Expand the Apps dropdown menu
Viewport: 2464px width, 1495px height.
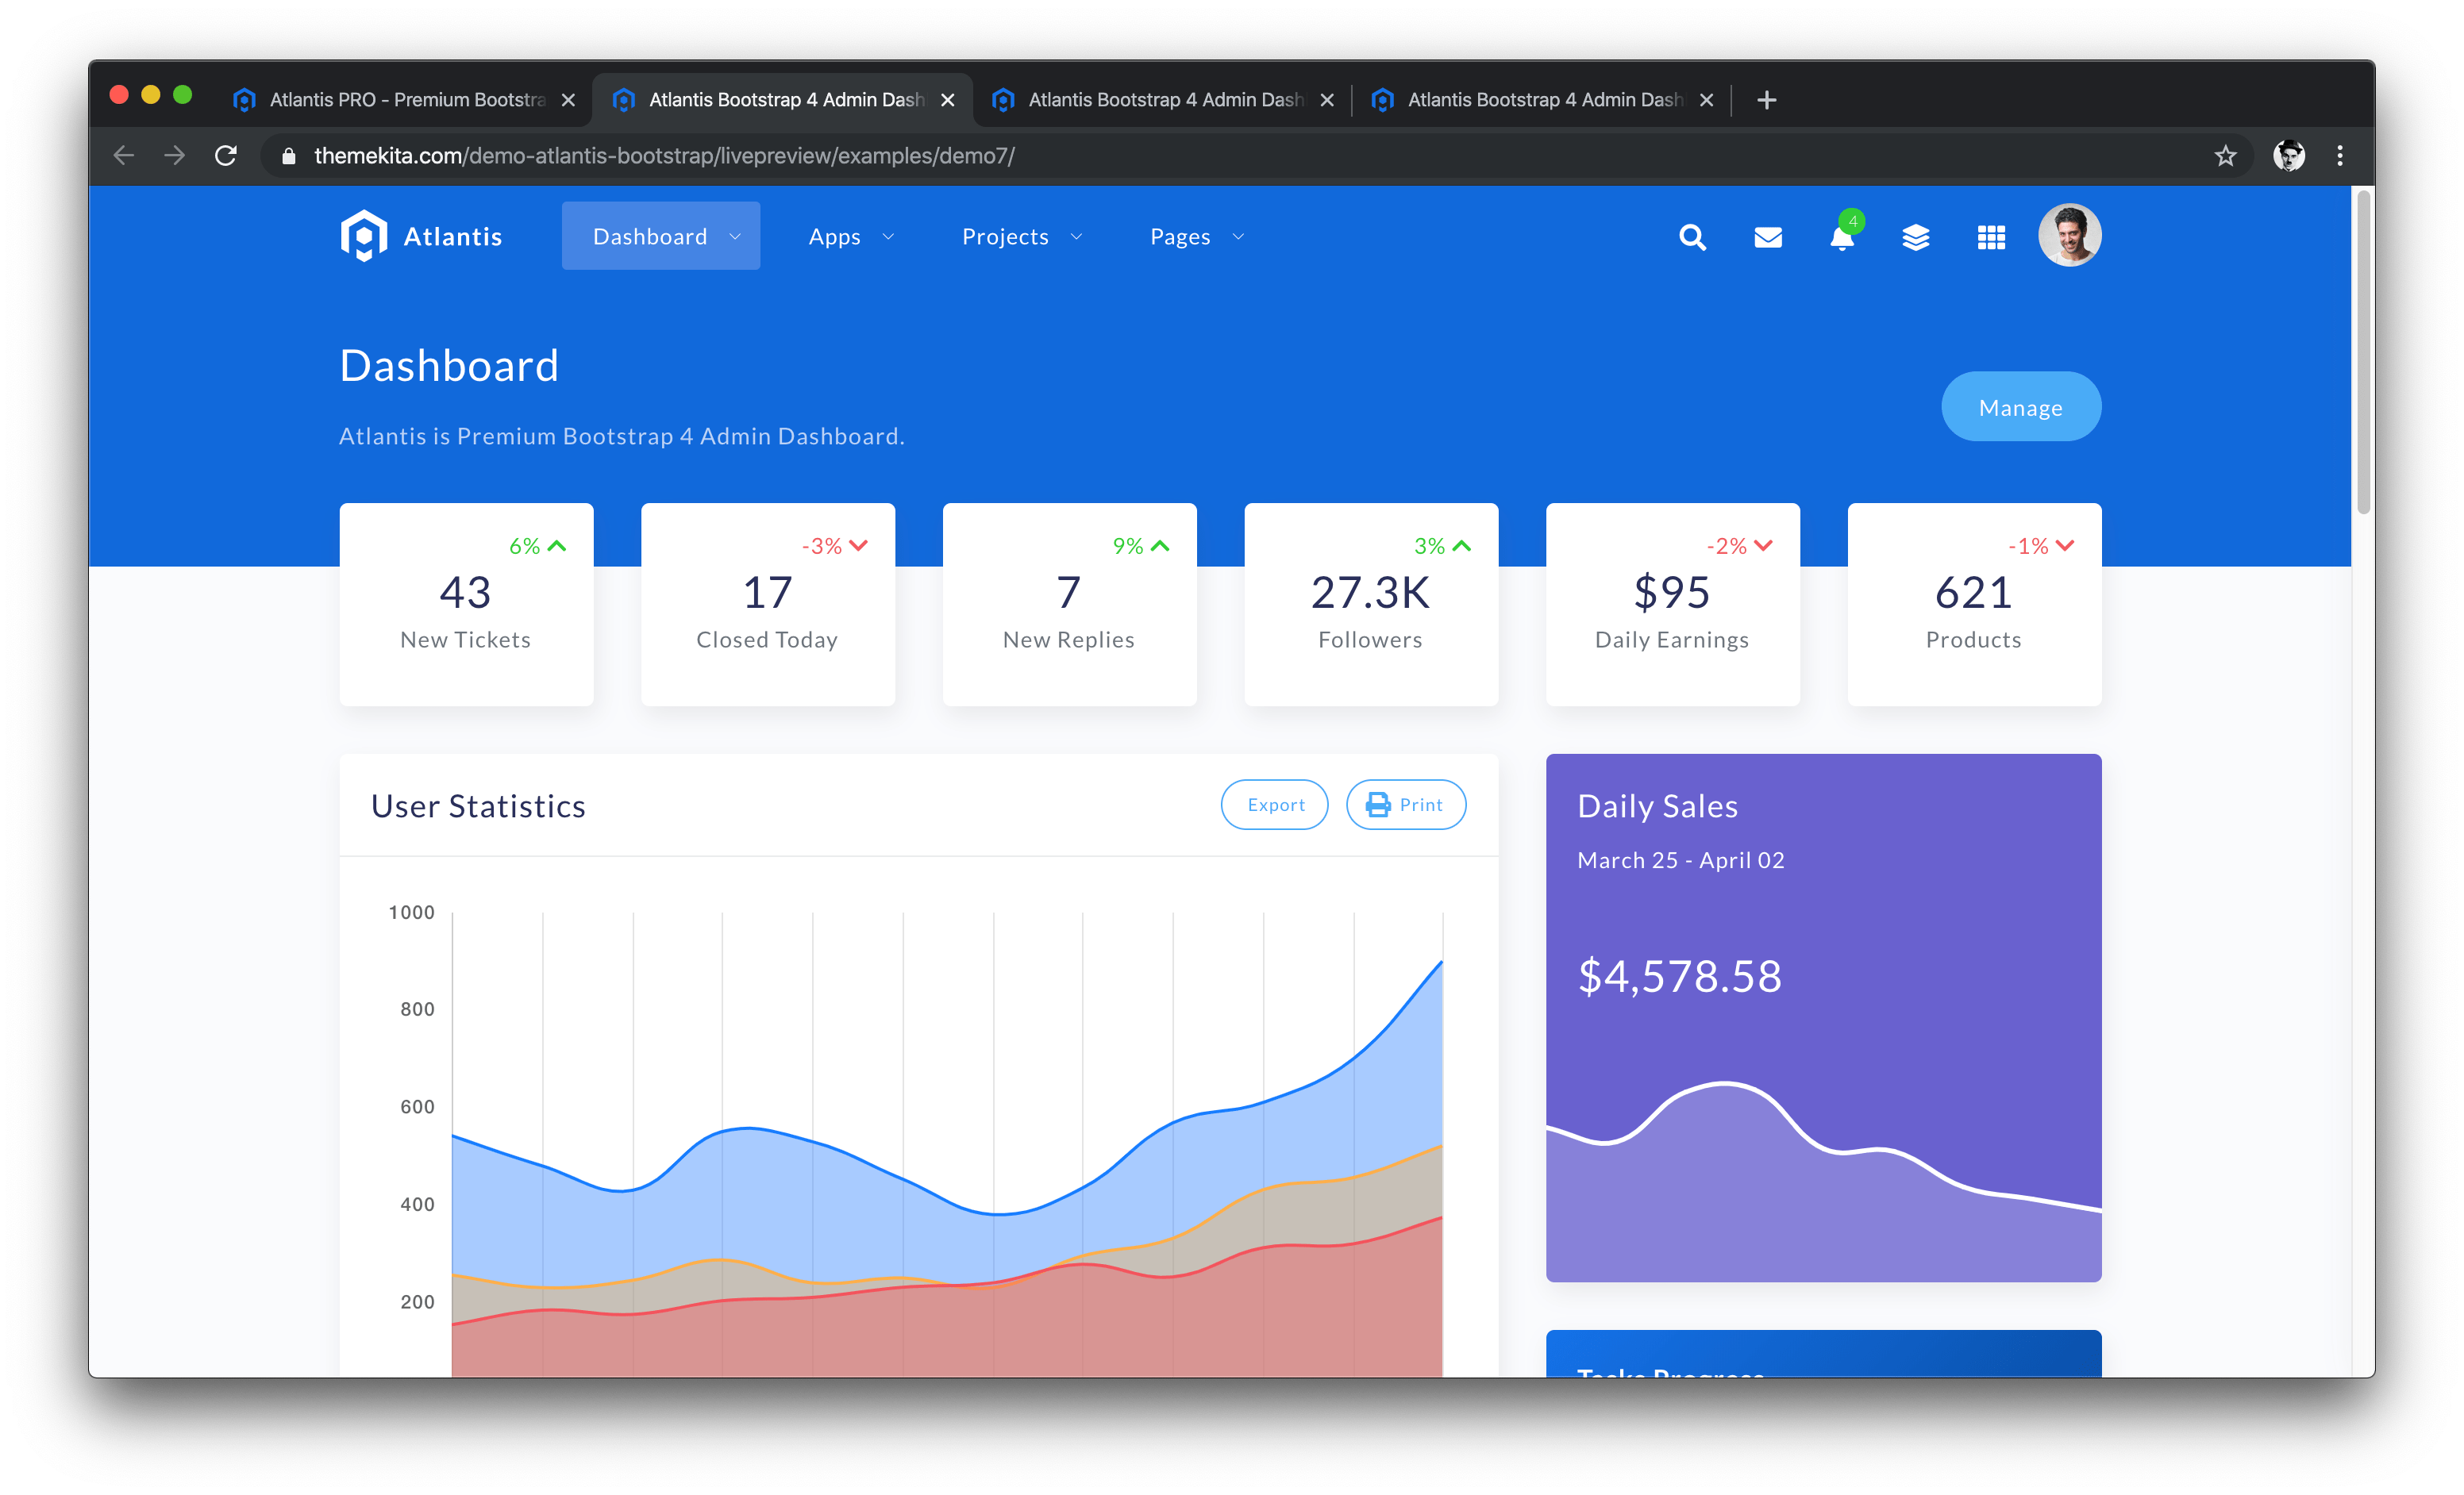850,236
